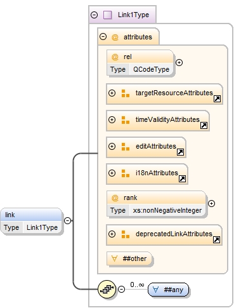Expand the rel attribute details
234x308 pixels.
click(179, 62)
